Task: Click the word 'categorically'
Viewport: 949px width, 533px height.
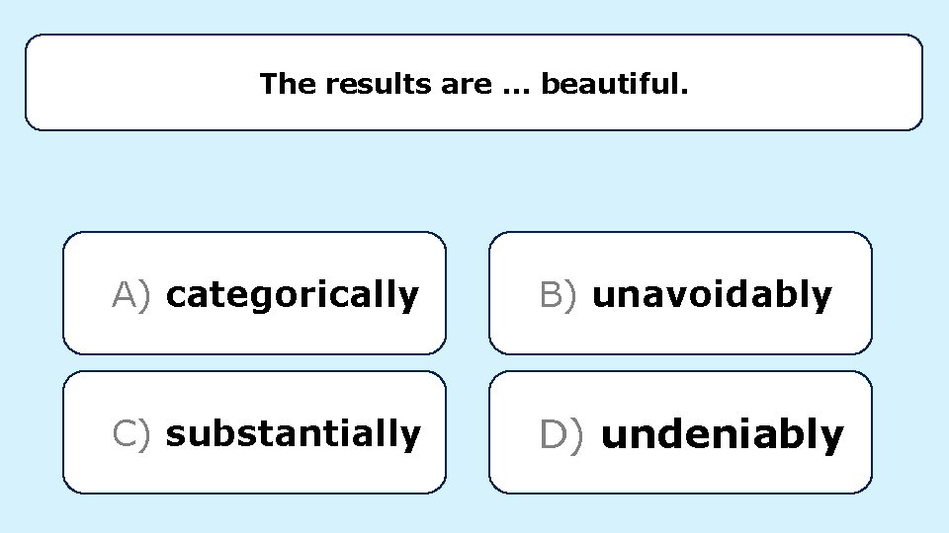Action: click(x=293, y=295)
